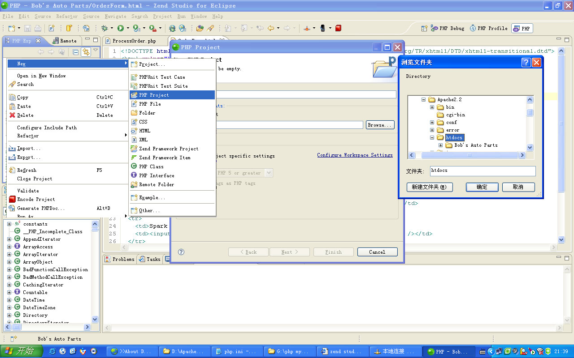
Task: Open Configure Workspace Settings link
Action: (355, 155)
